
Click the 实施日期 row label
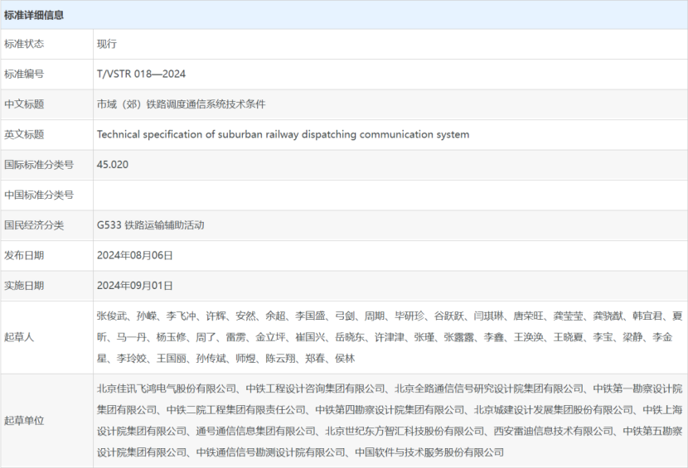(x=24, y=285)
